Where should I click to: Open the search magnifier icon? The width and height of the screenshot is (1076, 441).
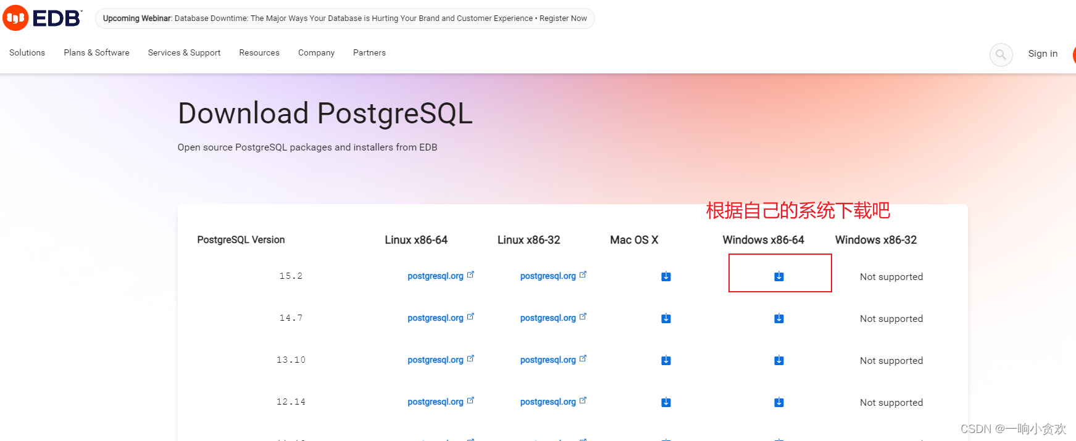(x=1001, y=54)
